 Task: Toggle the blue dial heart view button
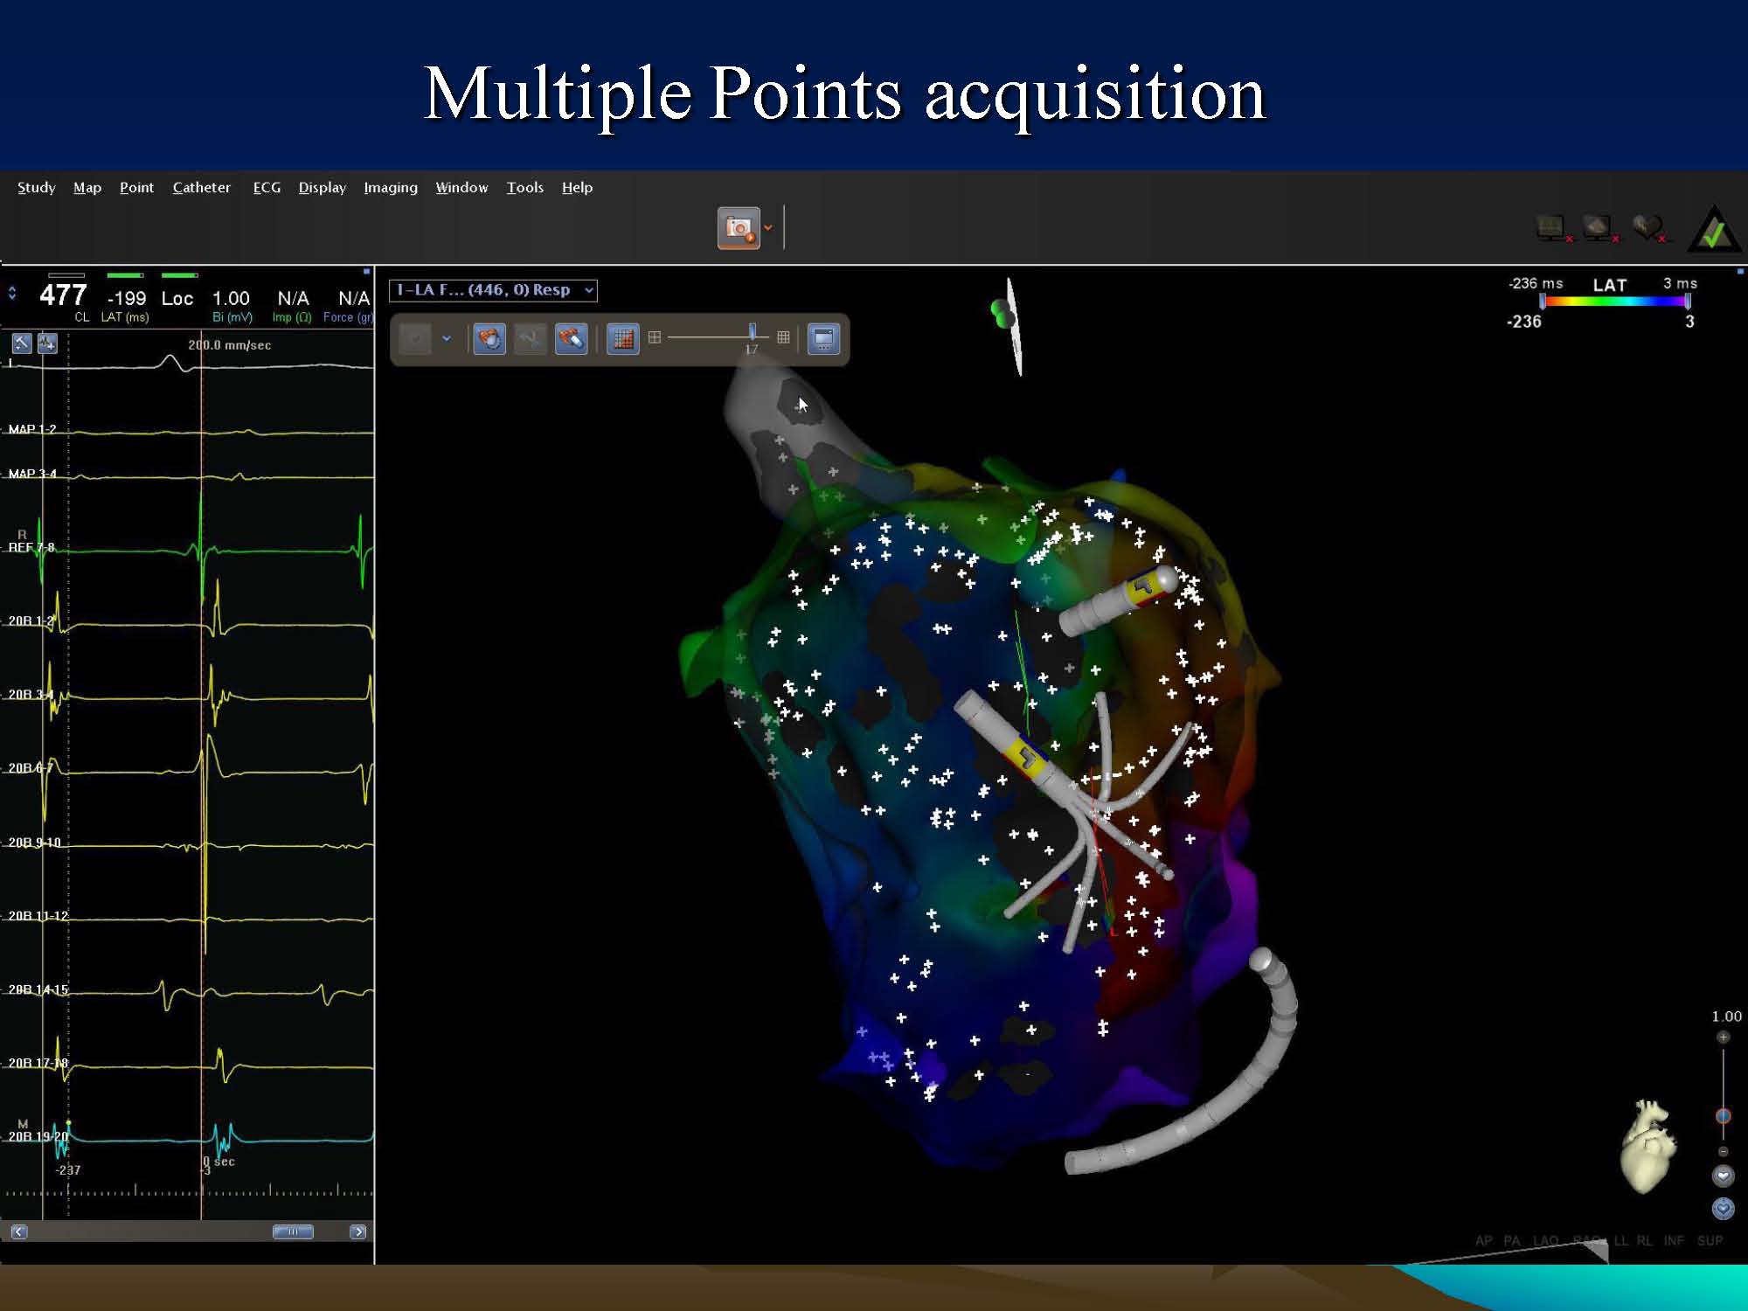click(1723, 1209)
